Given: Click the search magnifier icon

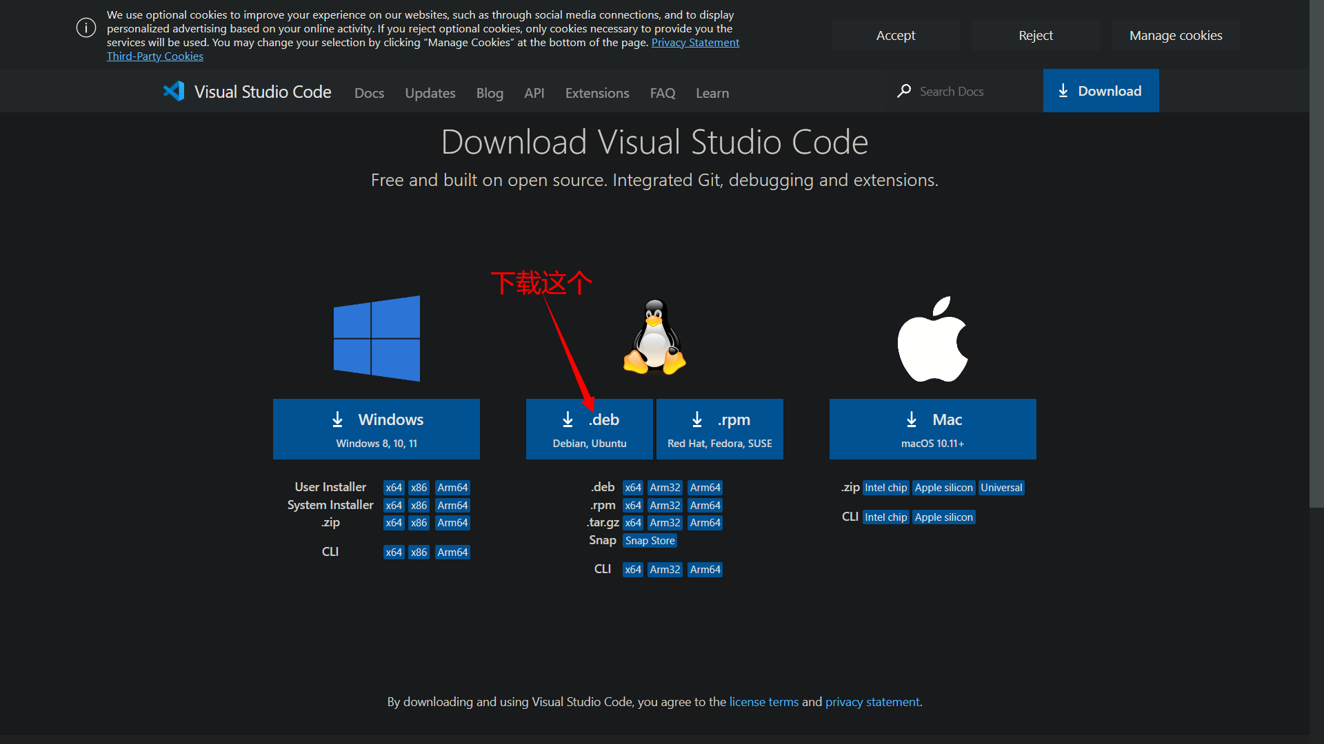Looking at the screenshot, I should pyautogui.click(x=905, y=91).
